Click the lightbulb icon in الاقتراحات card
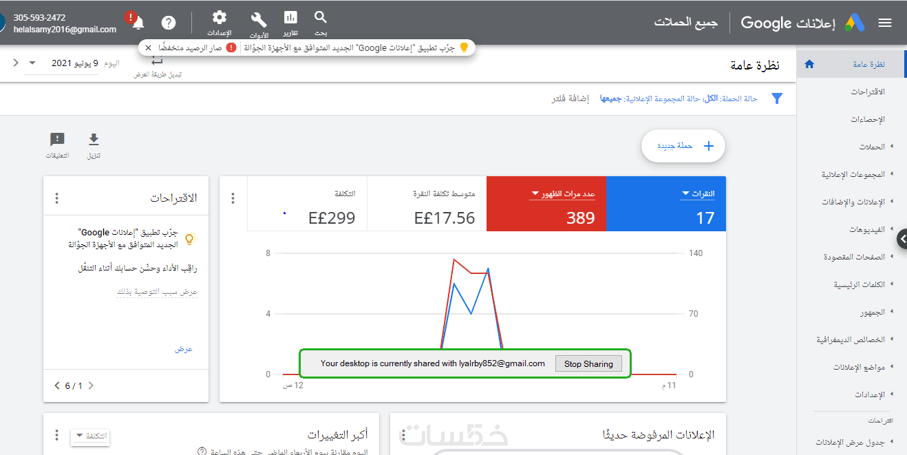The height and width of the screenshot is (455, 907). click(x=190, y=239)
